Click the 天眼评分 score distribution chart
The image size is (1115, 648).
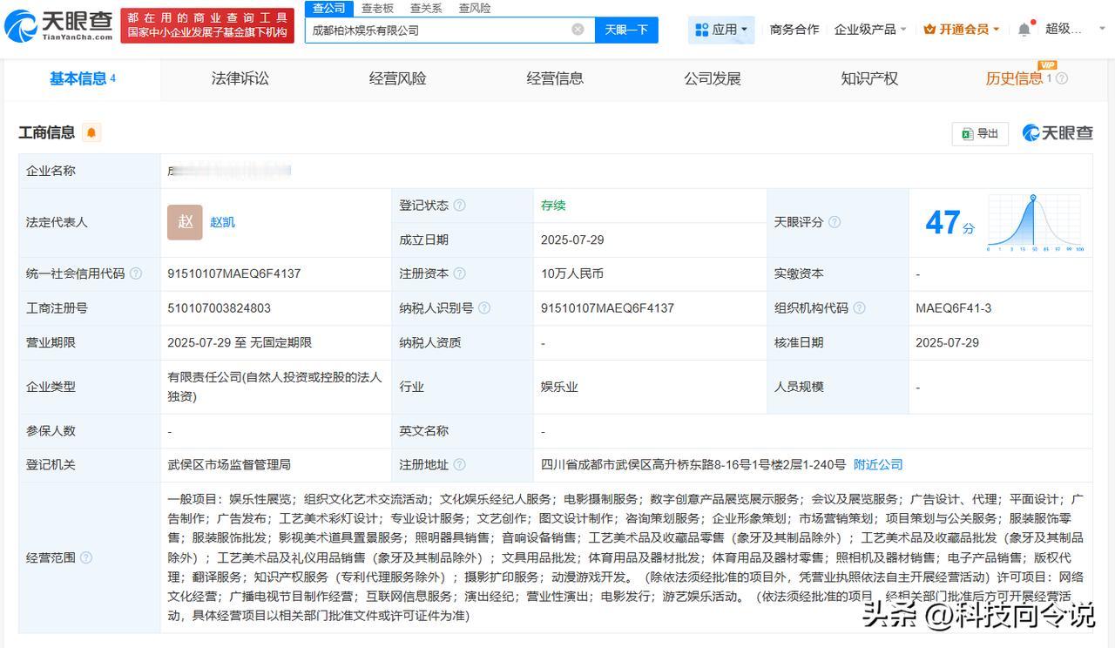pyautogui.click(x=1036, y=224)
